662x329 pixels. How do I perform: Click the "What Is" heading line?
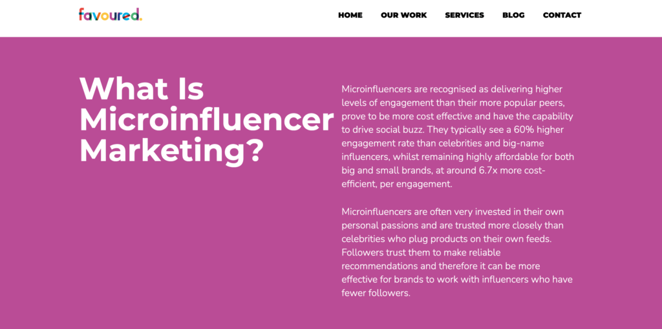142,89
